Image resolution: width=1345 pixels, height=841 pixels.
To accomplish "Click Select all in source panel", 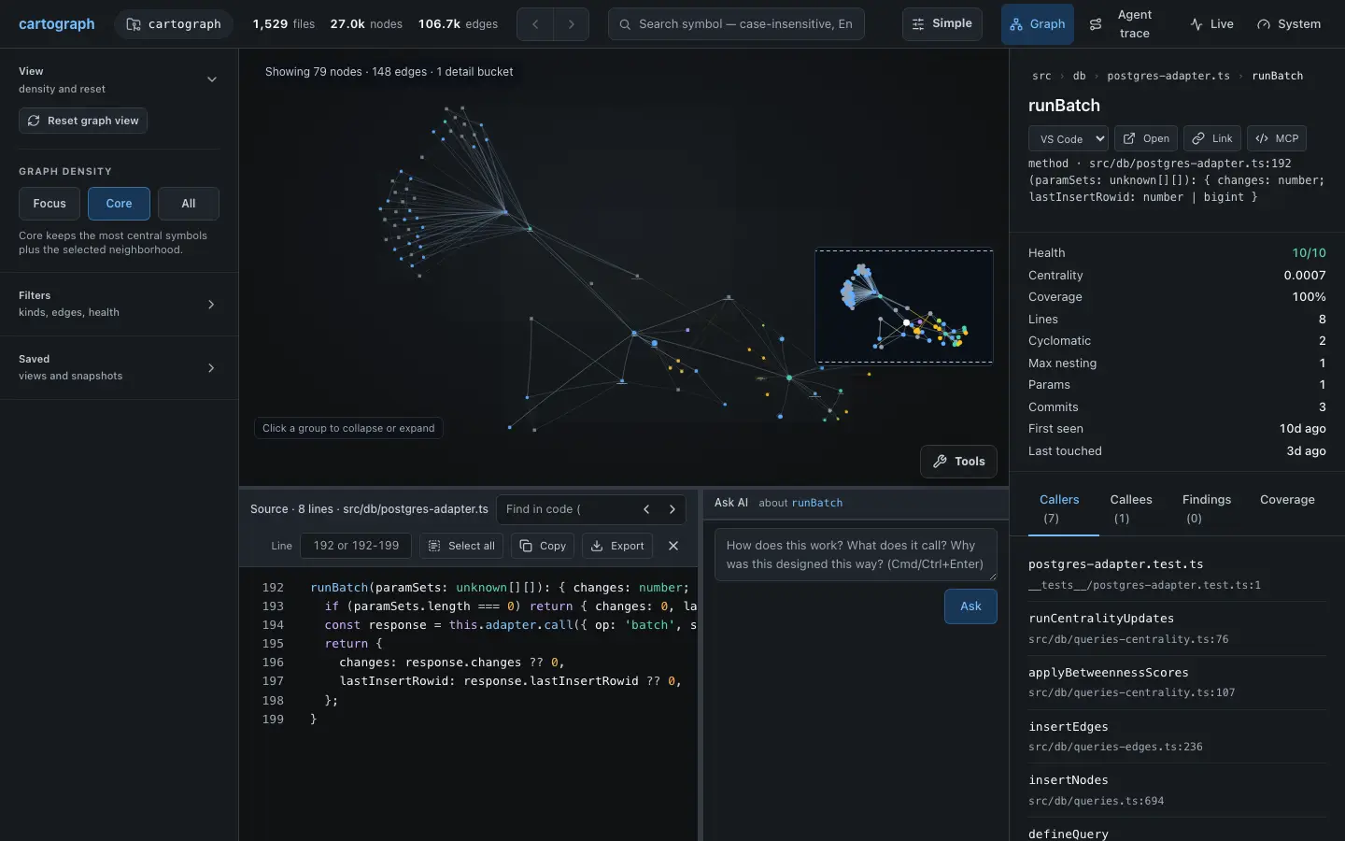I will tap(461, 546).
